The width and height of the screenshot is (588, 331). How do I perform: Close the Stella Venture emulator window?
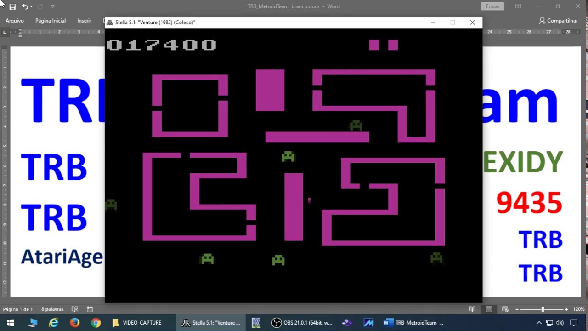472,23
